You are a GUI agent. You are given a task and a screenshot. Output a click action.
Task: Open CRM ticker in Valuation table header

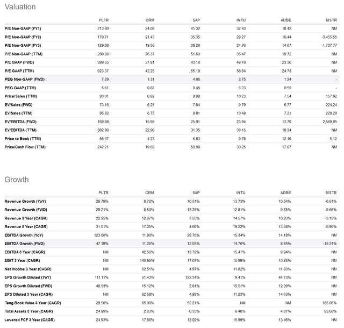point(150,20)
